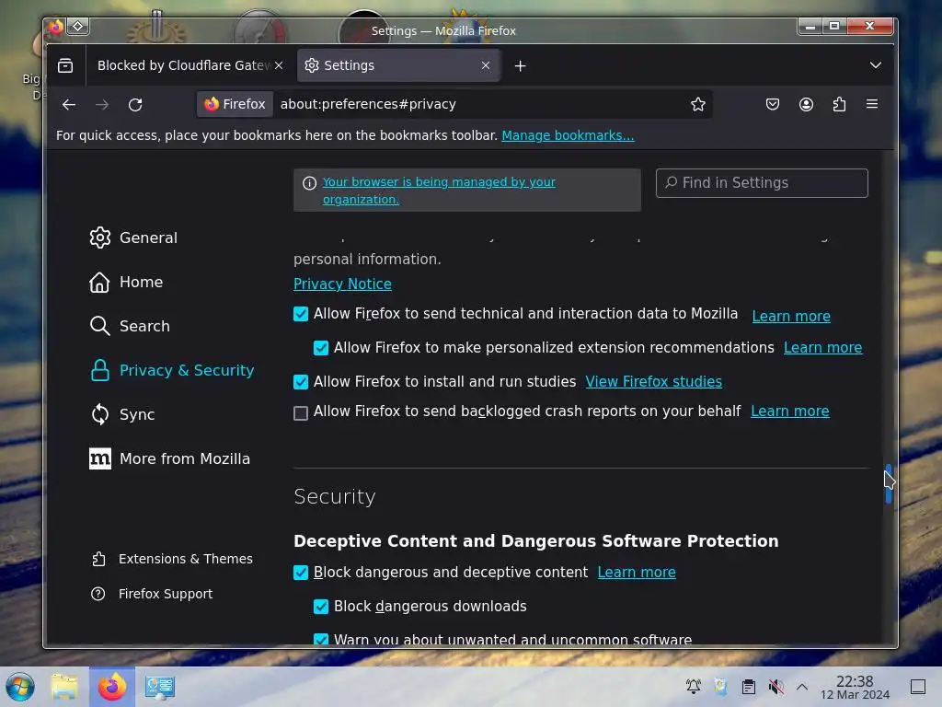Viewport: 942px width, 707px height.
Task: Open the Save to Pocket icon
Action: (773, 105)
